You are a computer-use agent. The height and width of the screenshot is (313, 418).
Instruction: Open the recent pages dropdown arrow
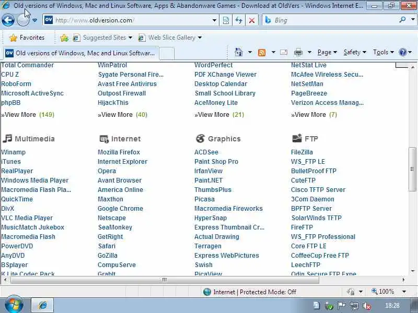tap(34, 20)
